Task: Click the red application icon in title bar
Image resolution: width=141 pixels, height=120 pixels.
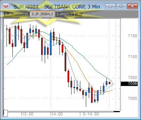Action: pyautogui.click(x=6, y=7)
